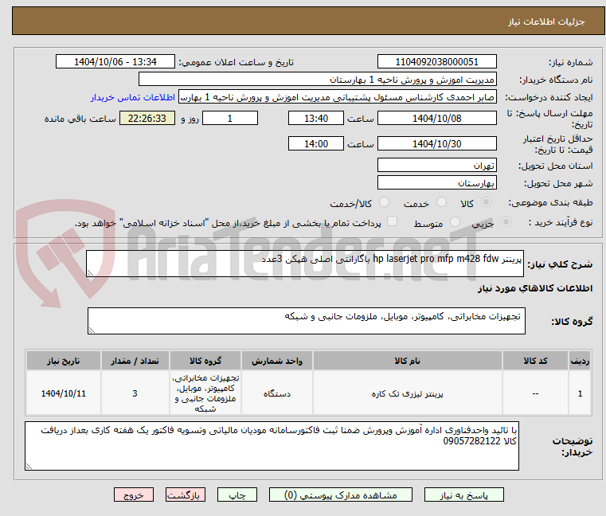Click the استان محل تحویل field تهران

[x=436, y=166]
